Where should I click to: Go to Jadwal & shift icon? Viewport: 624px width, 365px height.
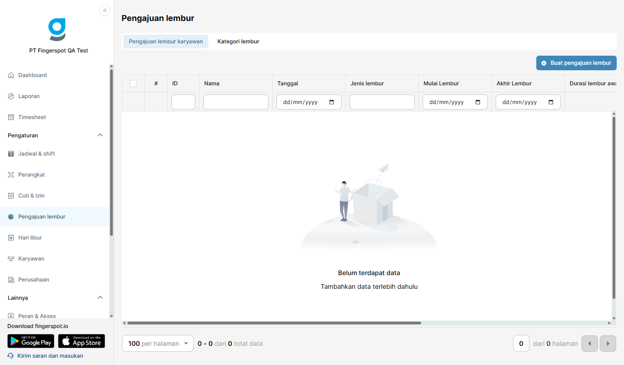click(x=11, y=154)
